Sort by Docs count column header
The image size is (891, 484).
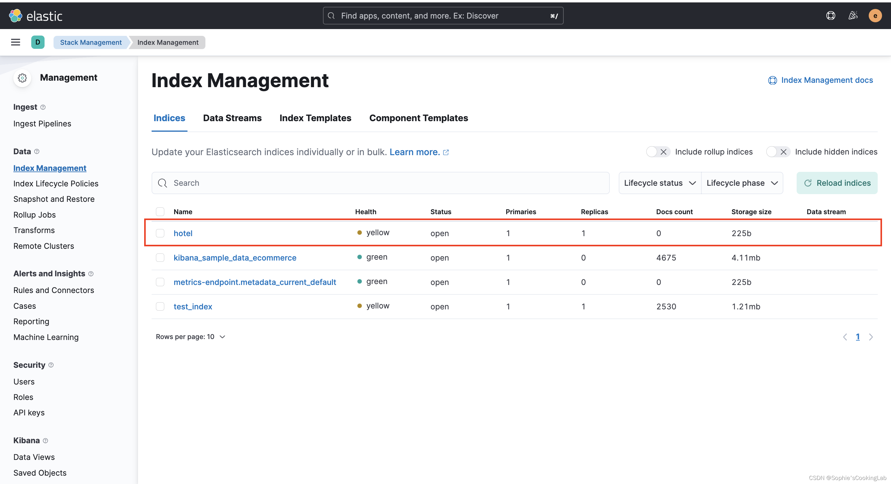(674, 211)
